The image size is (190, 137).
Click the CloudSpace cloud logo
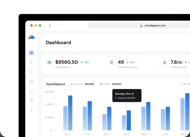pyautogui.click(x=31, y=37)
